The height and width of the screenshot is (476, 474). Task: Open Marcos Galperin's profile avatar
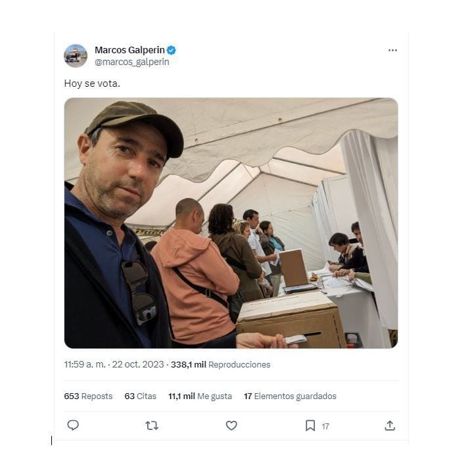click(x=76, y=56)
